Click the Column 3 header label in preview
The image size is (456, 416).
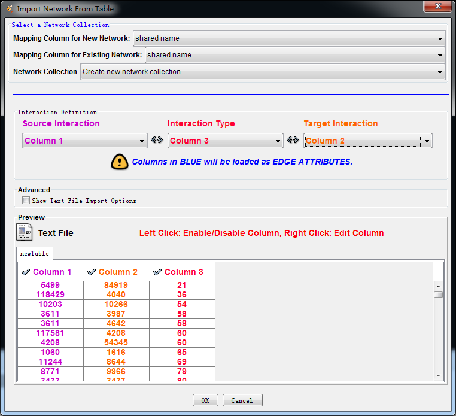(x=184, y=272)
